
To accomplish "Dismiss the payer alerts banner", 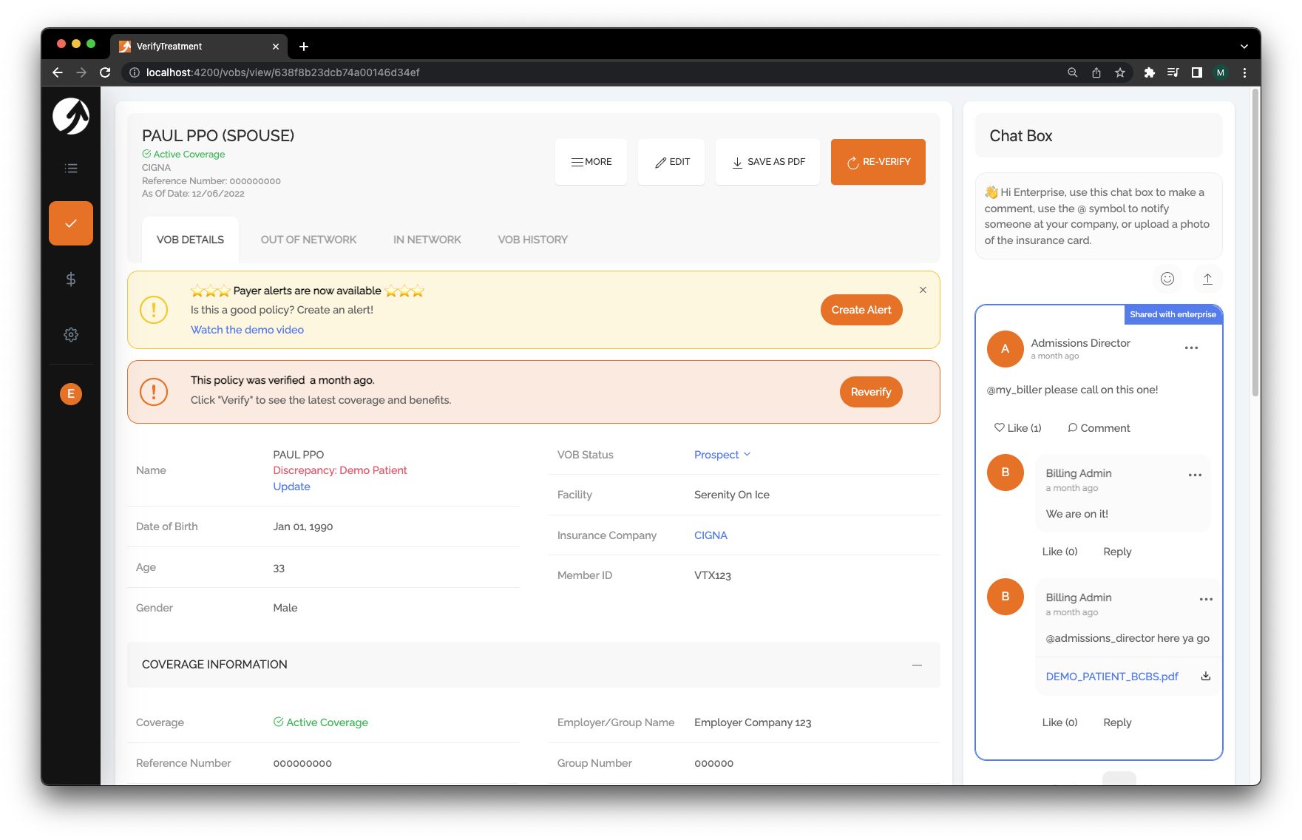I will (923, 290).
